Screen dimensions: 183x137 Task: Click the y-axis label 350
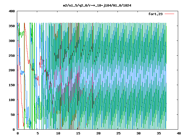pyautogui.click(x=12, y=26)
